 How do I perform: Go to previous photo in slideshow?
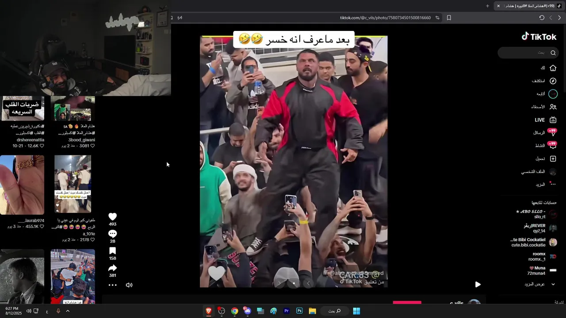(x=308, y=283)
